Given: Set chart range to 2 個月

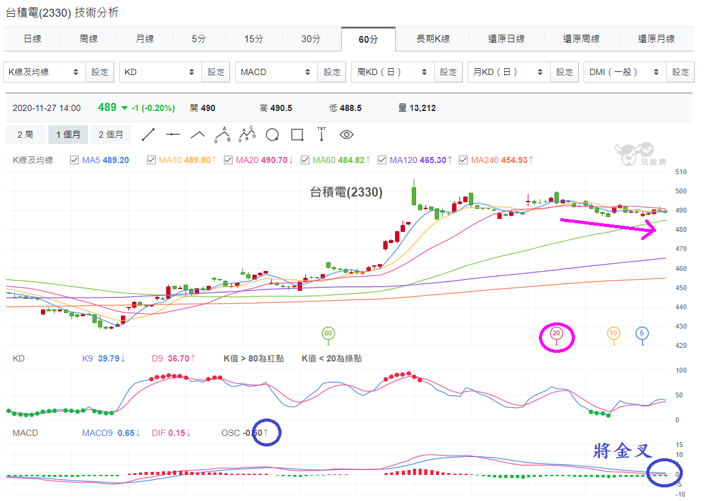Looking at the screenshot, I should [111, 135].
